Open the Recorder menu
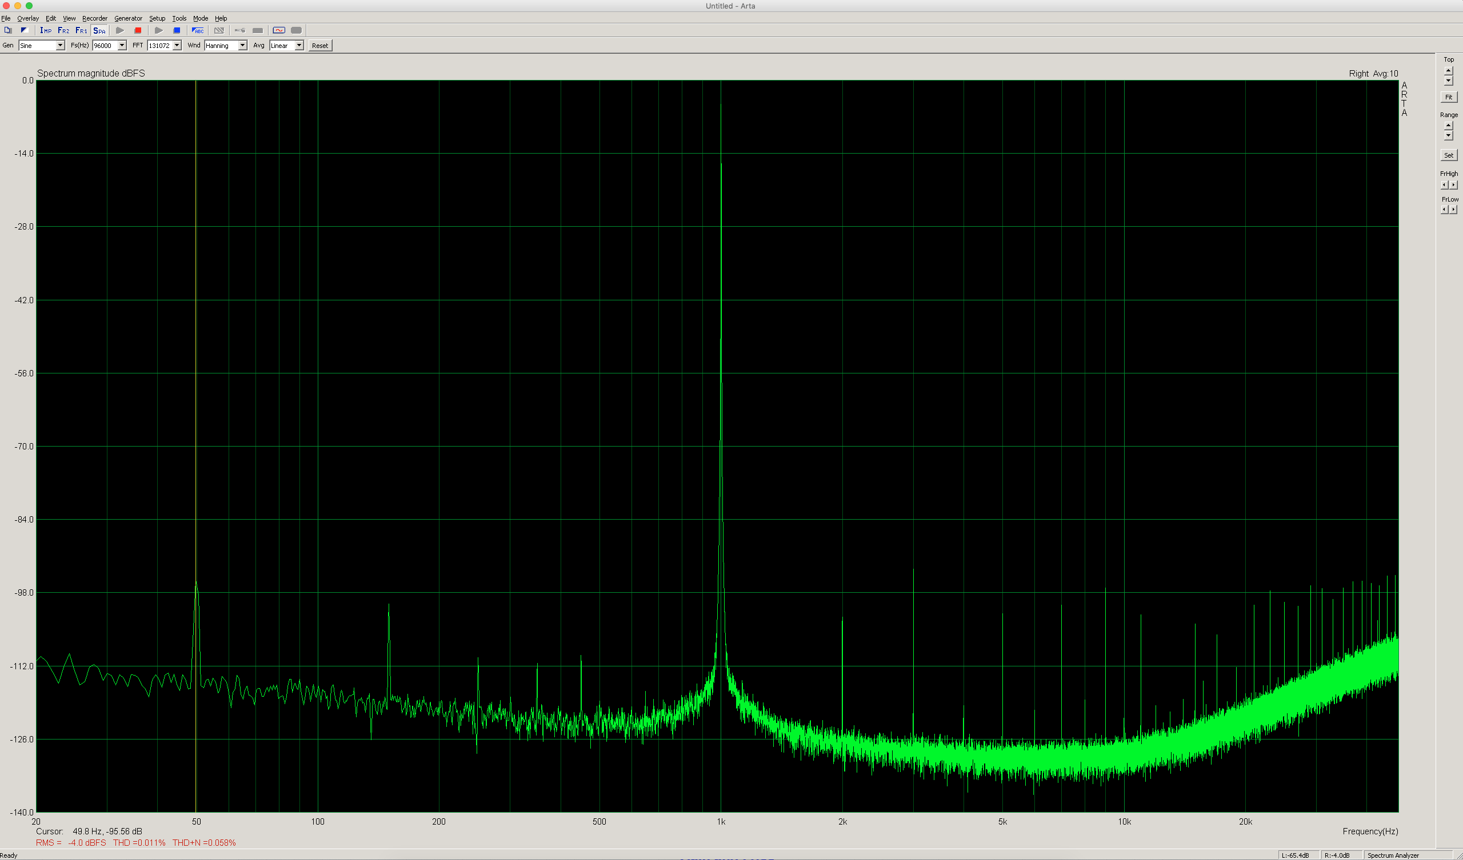This screenshot has height=860, width=1463. coord(95,18)
